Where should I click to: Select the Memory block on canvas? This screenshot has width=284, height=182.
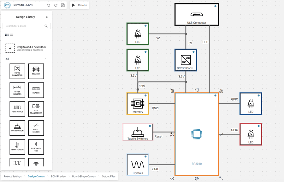tap(138, 104)
